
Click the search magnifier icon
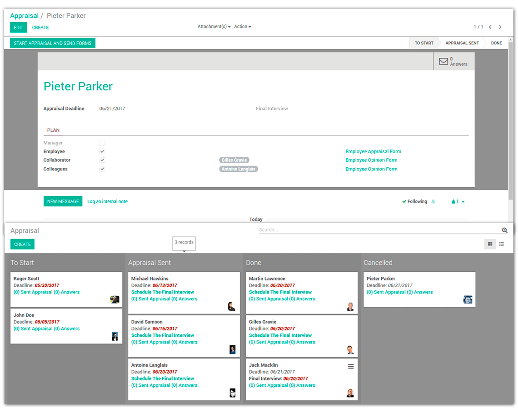(x=504, y=230)
